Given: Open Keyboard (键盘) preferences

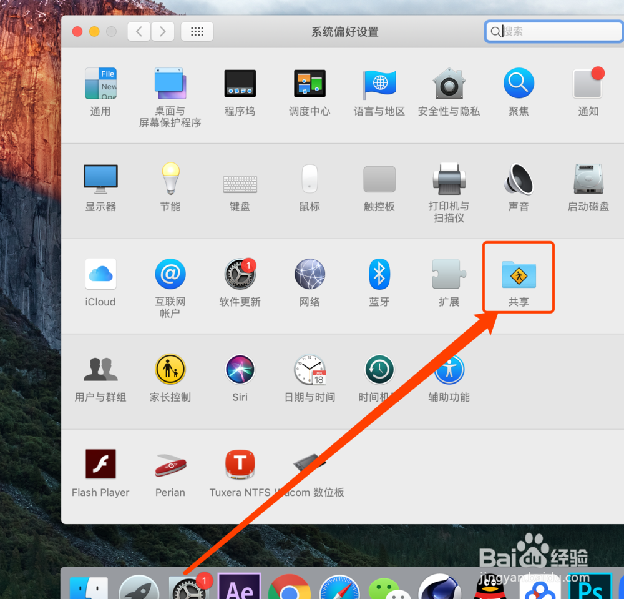Looking at the screenshot, I should point(240,184).
